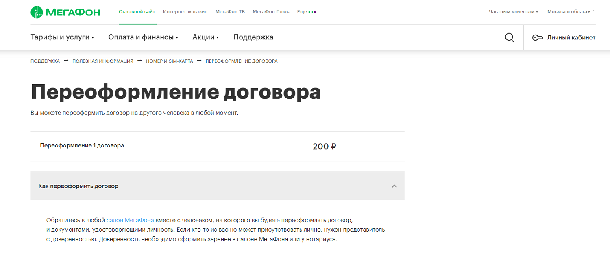Follow the салон МегаФона link
This screenshot has width=610, height=260.
click(x=130, y=220)
